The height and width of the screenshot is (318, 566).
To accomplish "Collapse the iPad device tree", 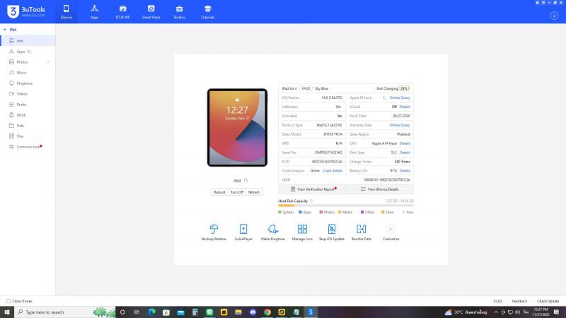I will click(5, 30).
